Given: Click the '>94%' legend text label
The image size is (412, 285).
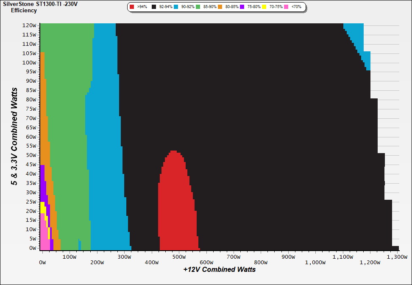Looking at the screenshot, I should coord(142,7).
